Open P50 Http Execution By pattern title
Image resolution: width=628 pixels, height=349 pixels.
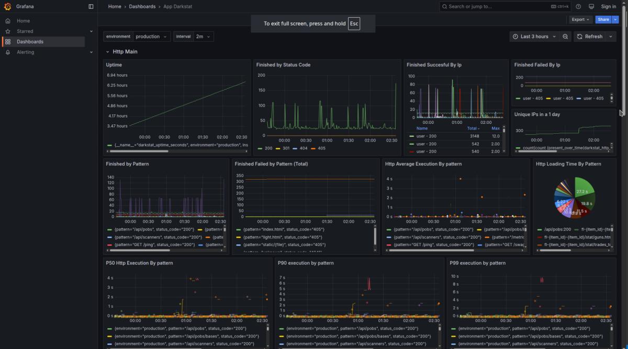point(139,263)
